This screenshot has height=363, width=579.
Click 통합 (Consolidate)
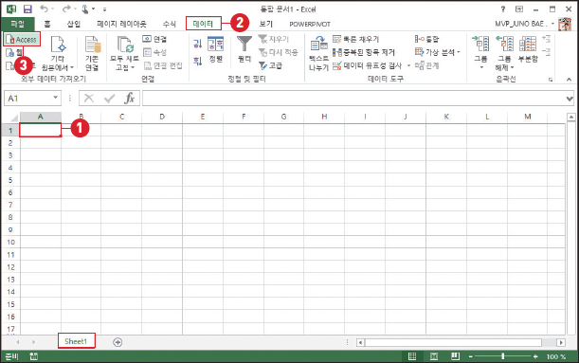[426, 39]
